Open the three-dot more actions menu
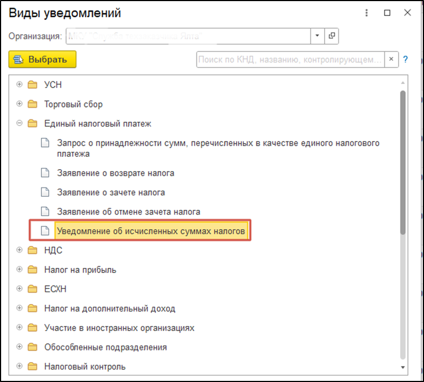Screen dimensions: 424x382 pos(367,13)
